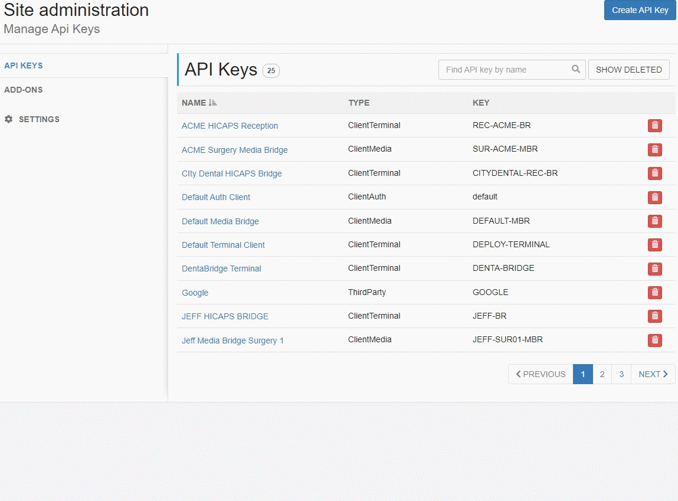The height and width of the screenshot is (501, 678).
Task: Remove the DentaBridge Terminal key via trash icon
Action: point(654,268)
